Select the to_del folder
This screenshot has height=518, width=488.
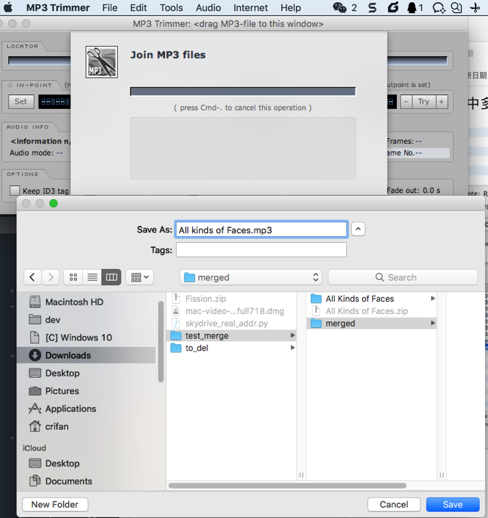[x=231, y=348]
